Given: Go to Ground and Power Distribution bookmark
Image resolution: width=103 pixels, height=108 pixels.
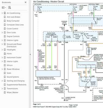Looking at the screenshot, I should coord(14,45).
